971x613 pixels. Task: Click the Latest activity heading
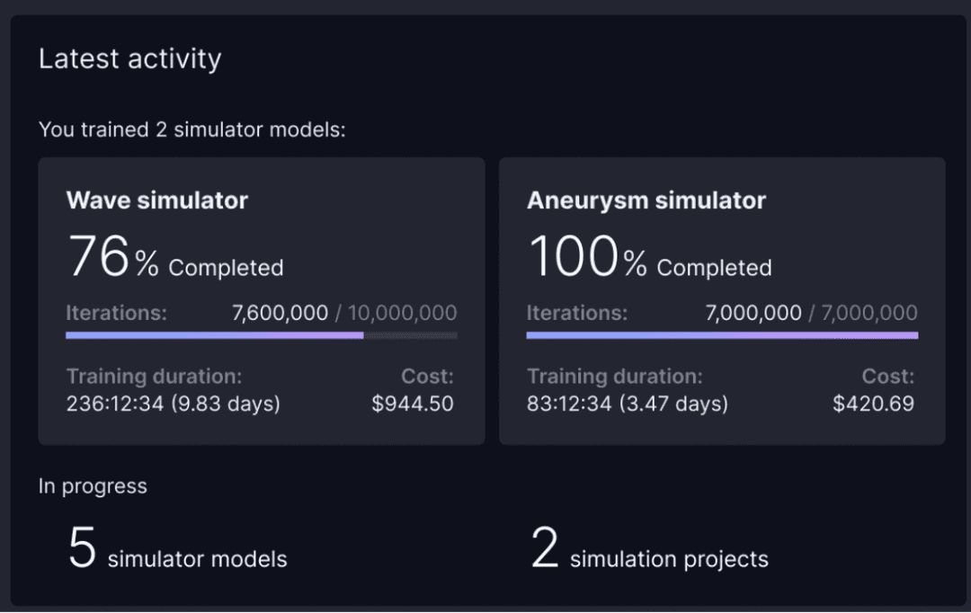point(130,58)
